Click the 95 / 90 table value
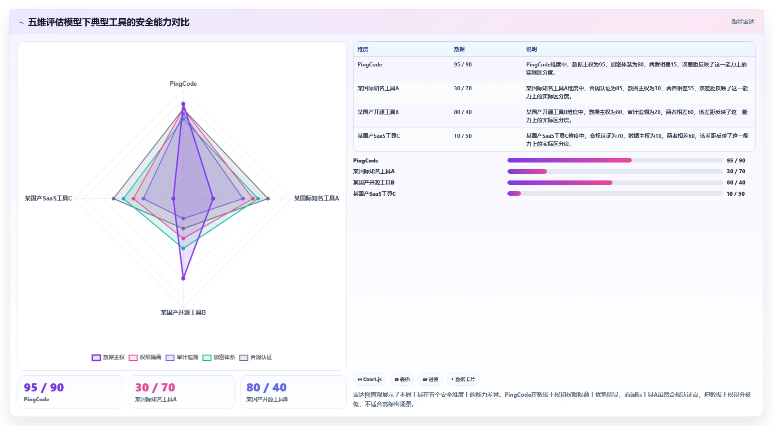The width and height of the screenshot is (773, 426). (x=463, y=65)
